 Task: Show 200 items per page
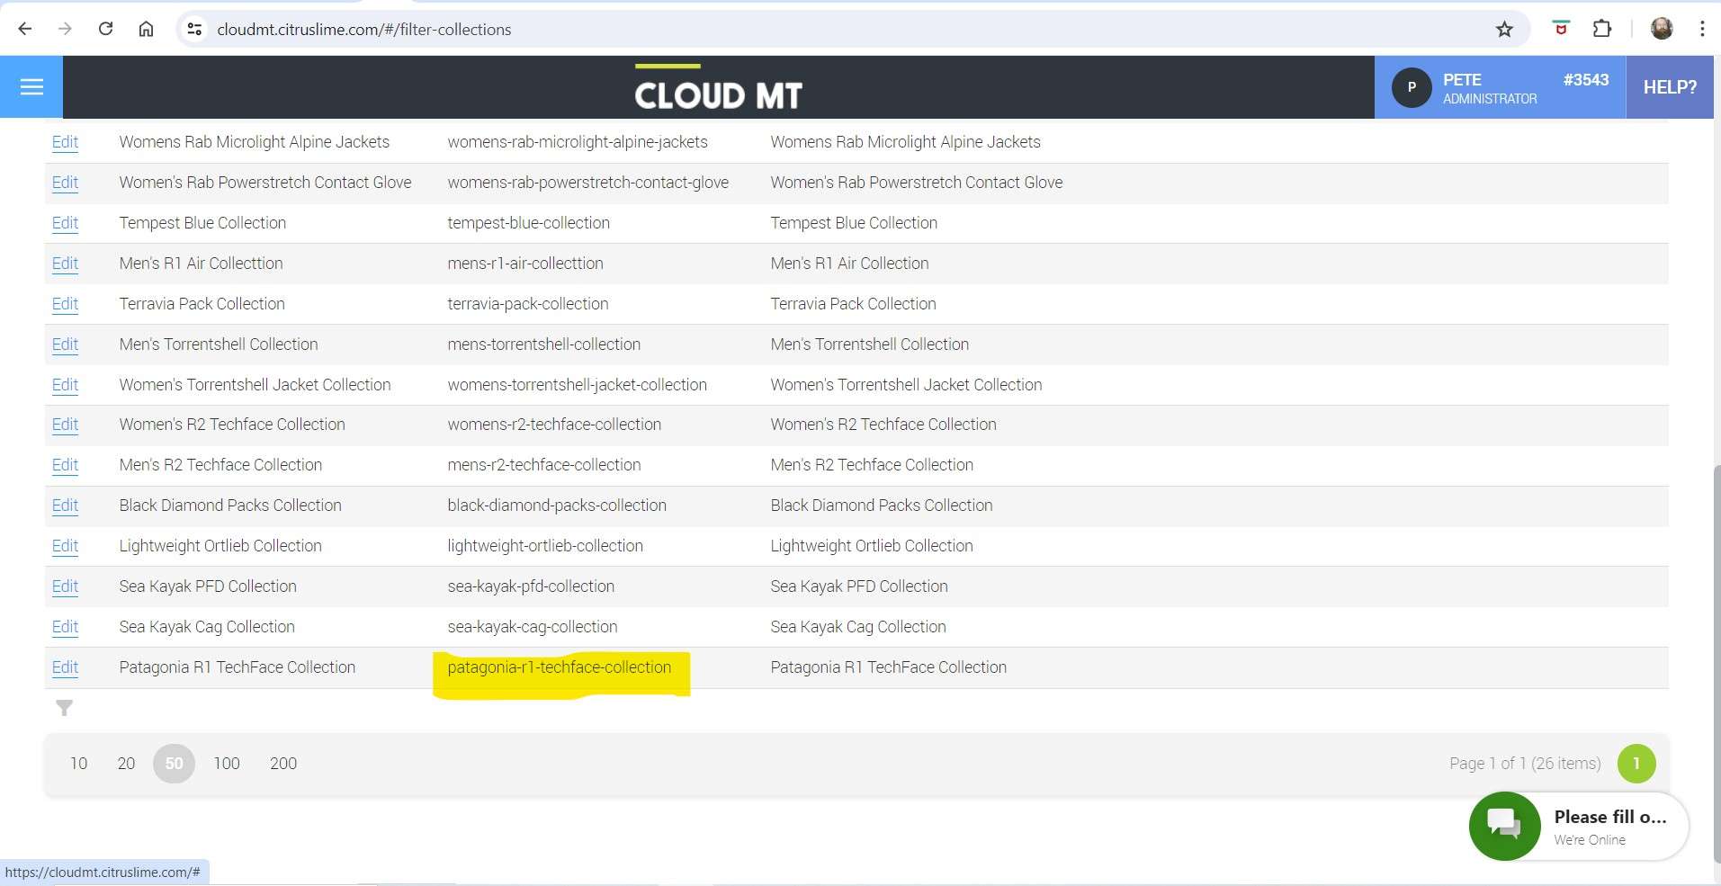[283, 764]
